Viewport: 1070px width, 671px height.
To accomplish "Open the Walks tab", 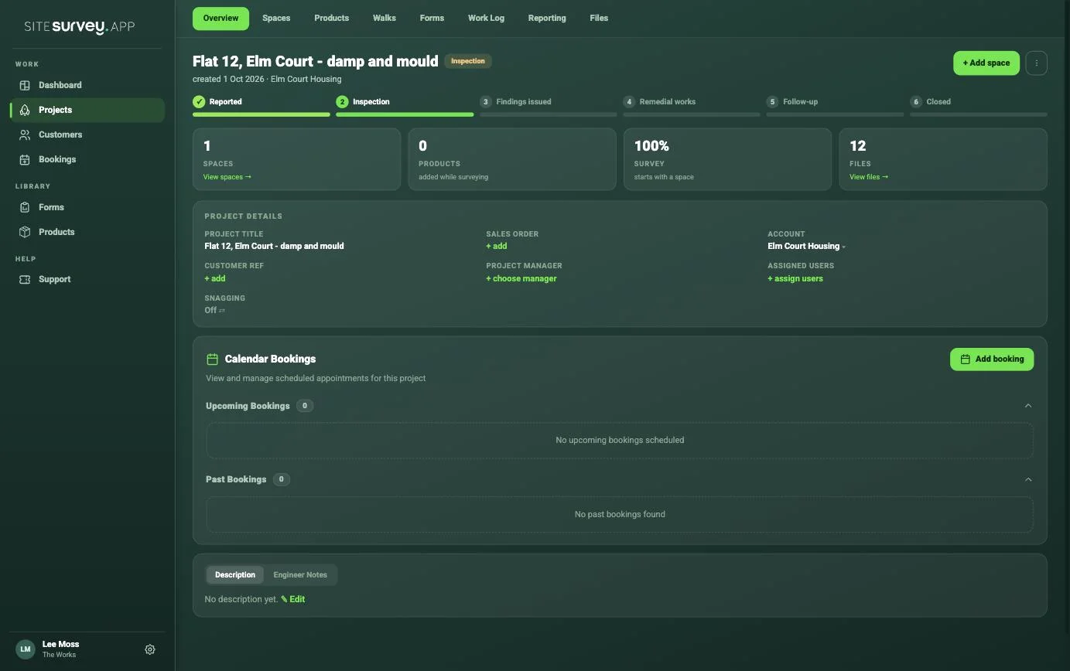I will click(384, 18).
